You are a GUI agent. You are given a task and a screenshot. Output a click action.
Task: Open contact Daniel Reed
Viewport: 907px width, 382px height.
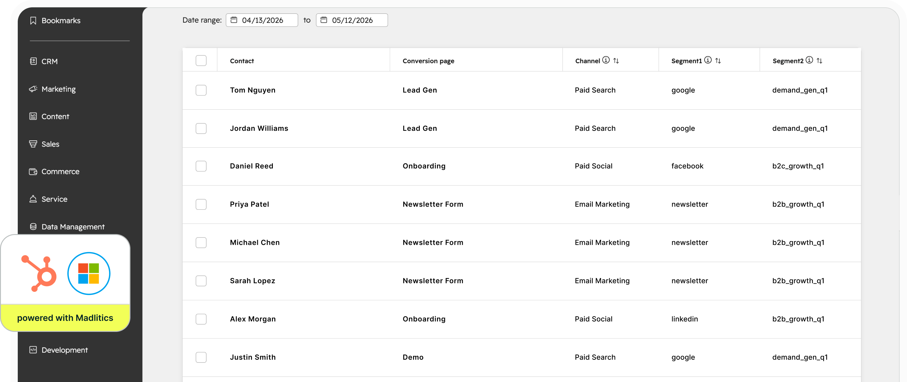(251, 166)
